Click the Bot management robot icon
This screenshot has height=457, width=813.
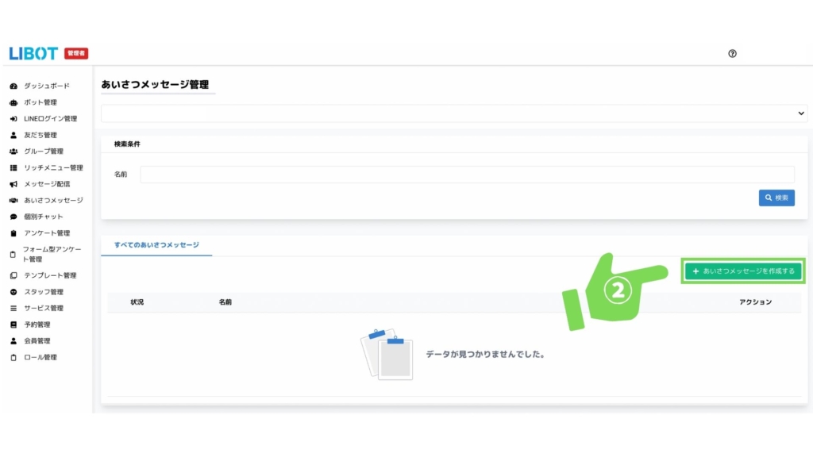pyautogui.click(x=13, y=102)
